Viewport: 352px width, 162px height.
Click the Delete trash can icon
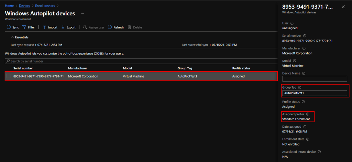pos(129,27)
